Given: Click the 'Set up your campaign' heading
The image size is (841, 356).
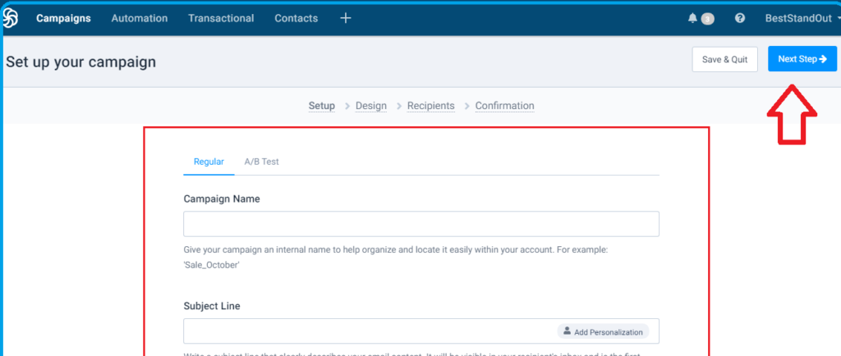Looking at the screenshot, I should click(x=81, y=62).
